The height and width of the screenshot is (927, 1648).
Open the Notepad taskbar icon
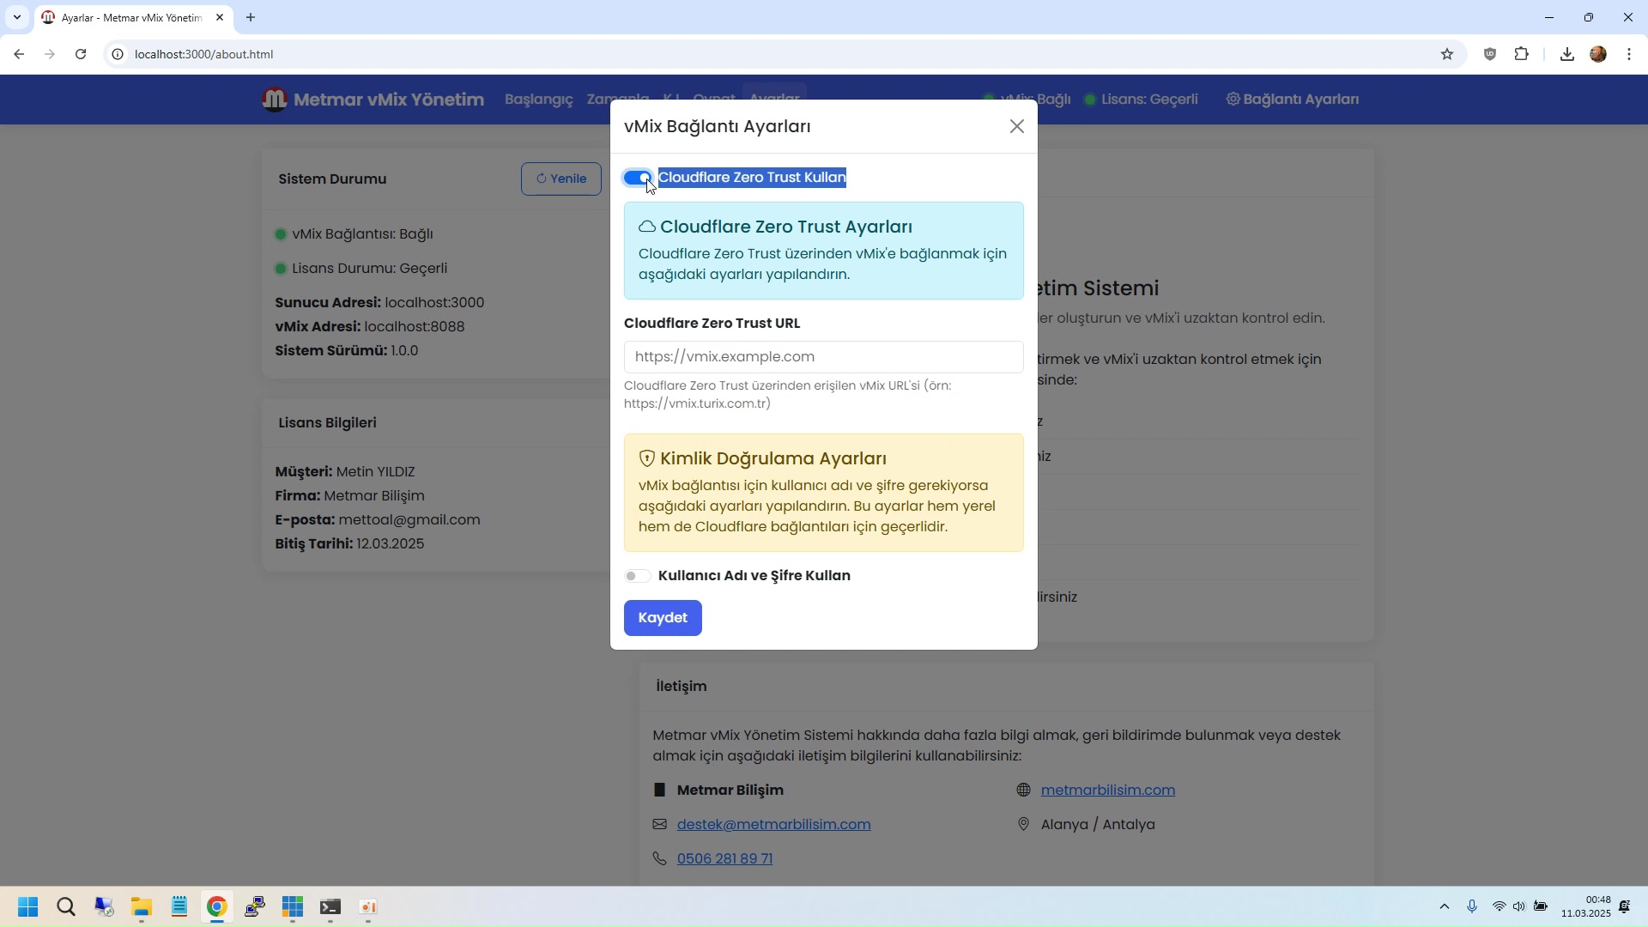click(179, 907)
